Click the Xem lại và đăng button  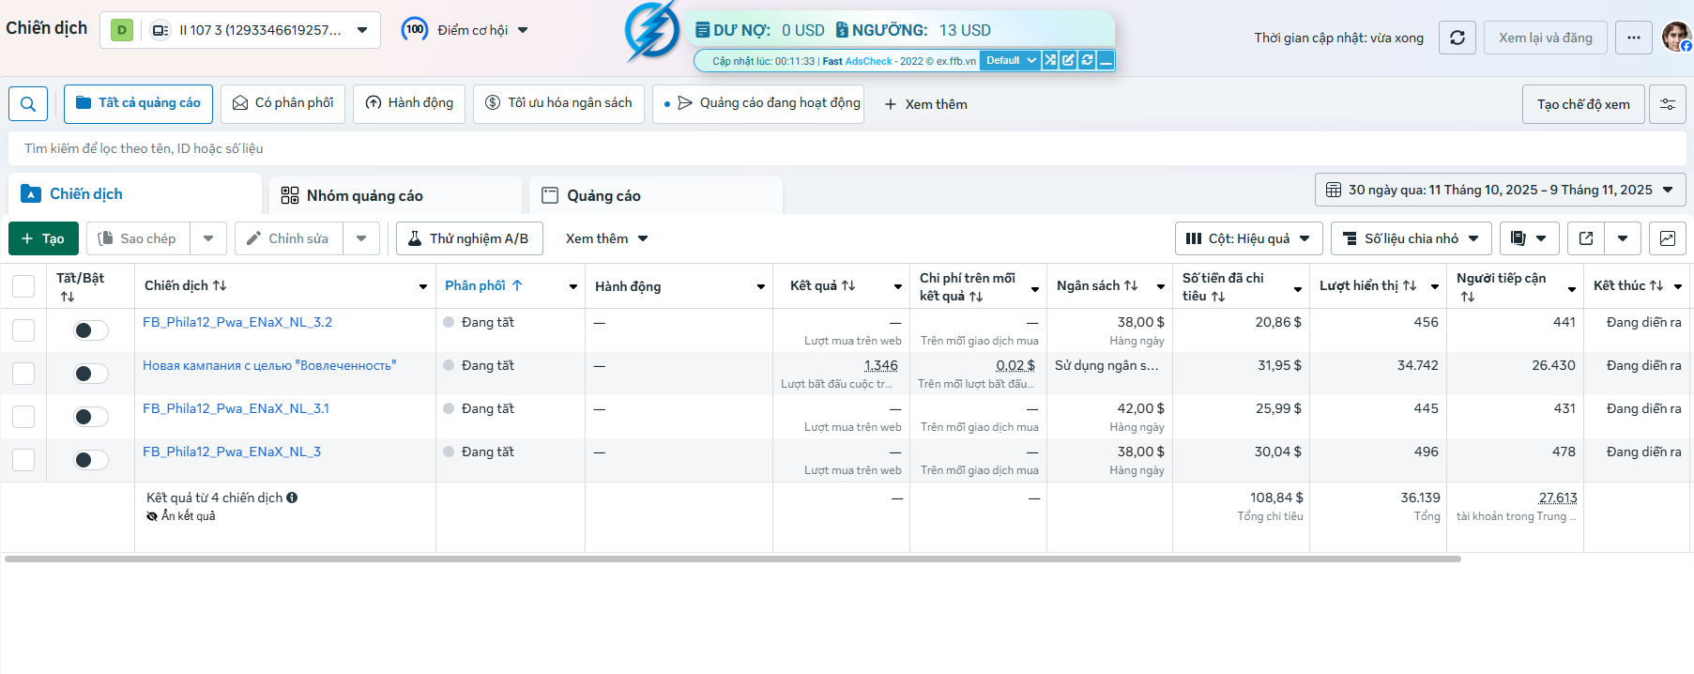[1546, 38]
